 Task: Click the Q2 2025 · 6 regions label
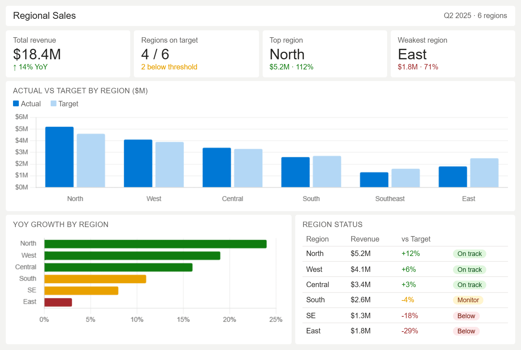tap(475, 16)
